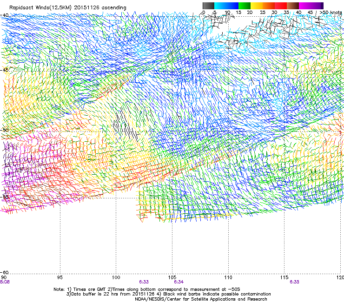344x302 pixels.
Task: Click the purple time stamp ending ':35'
Action: coord(294,282)
